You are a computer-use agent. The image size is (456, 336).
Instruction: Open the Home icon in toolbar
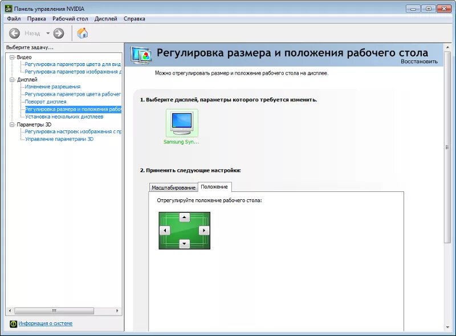tap(83, 33)
